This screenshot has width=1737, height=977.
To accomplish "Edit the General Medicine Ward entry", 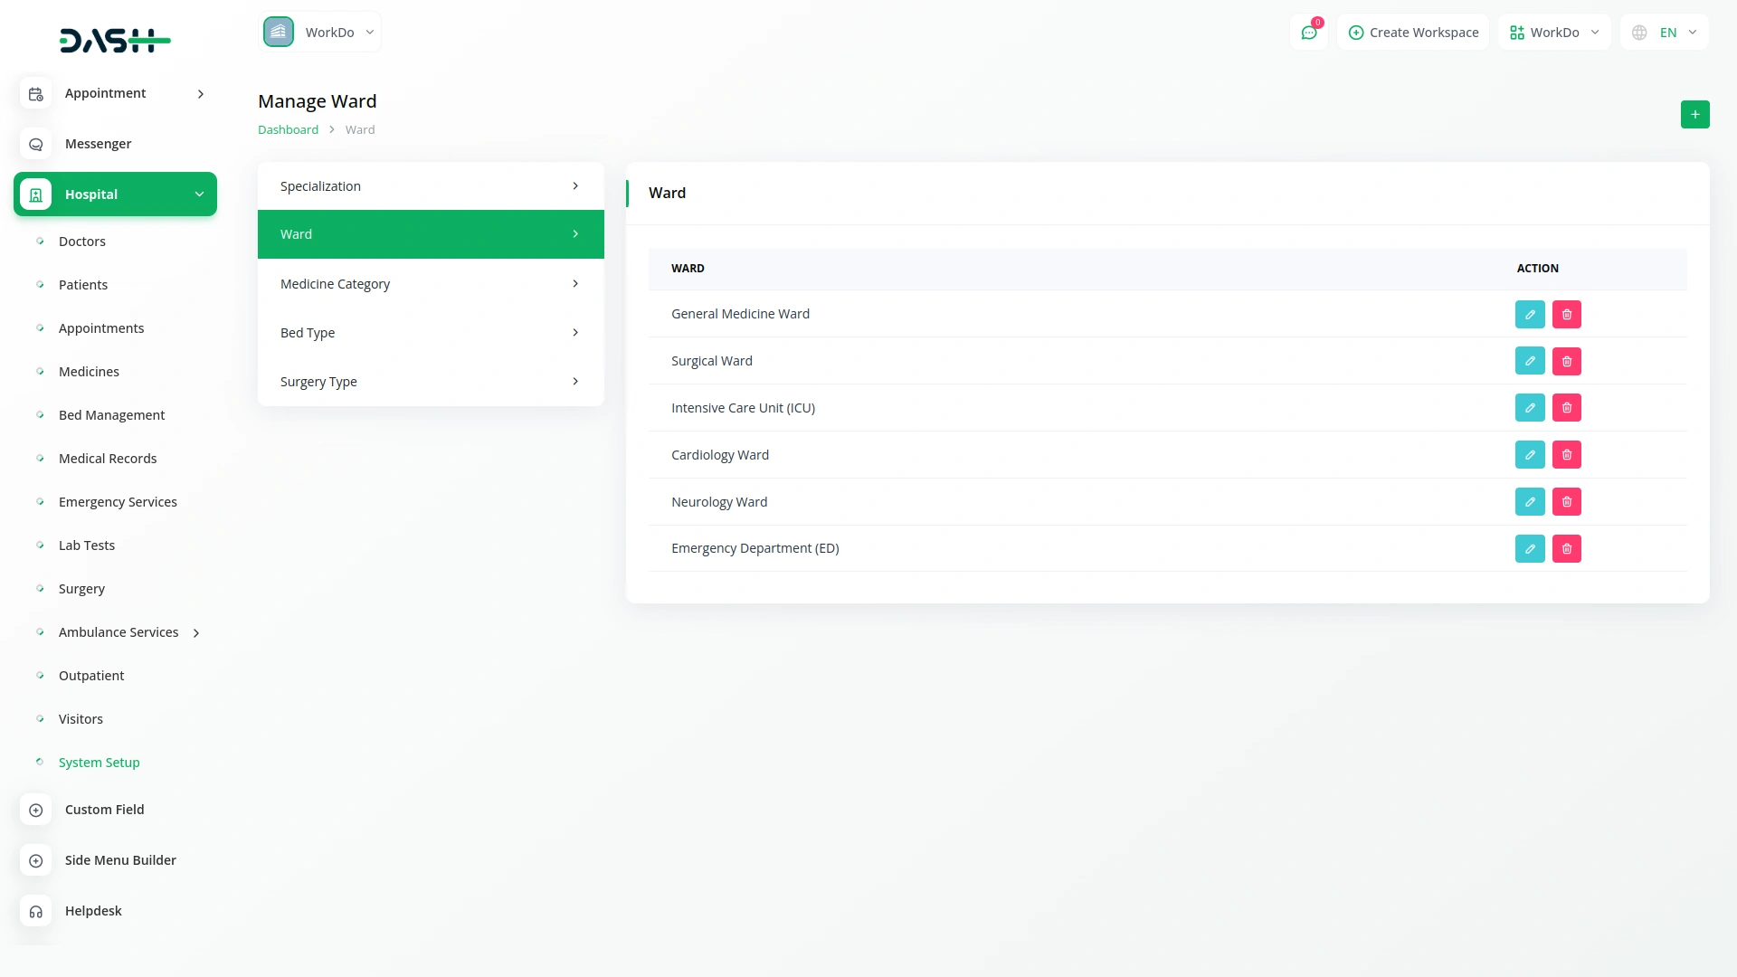I will point(1530,314).
